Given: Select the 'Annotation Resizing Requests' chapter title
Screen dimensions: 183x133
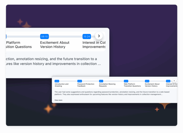Looking at the screenshot, I should [107, 85].
